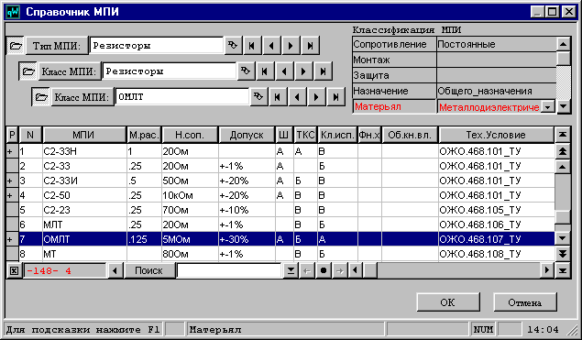582x340 pixels.
Task: Go to last record in ОМЛТ class row
Action: pos(336,97)
